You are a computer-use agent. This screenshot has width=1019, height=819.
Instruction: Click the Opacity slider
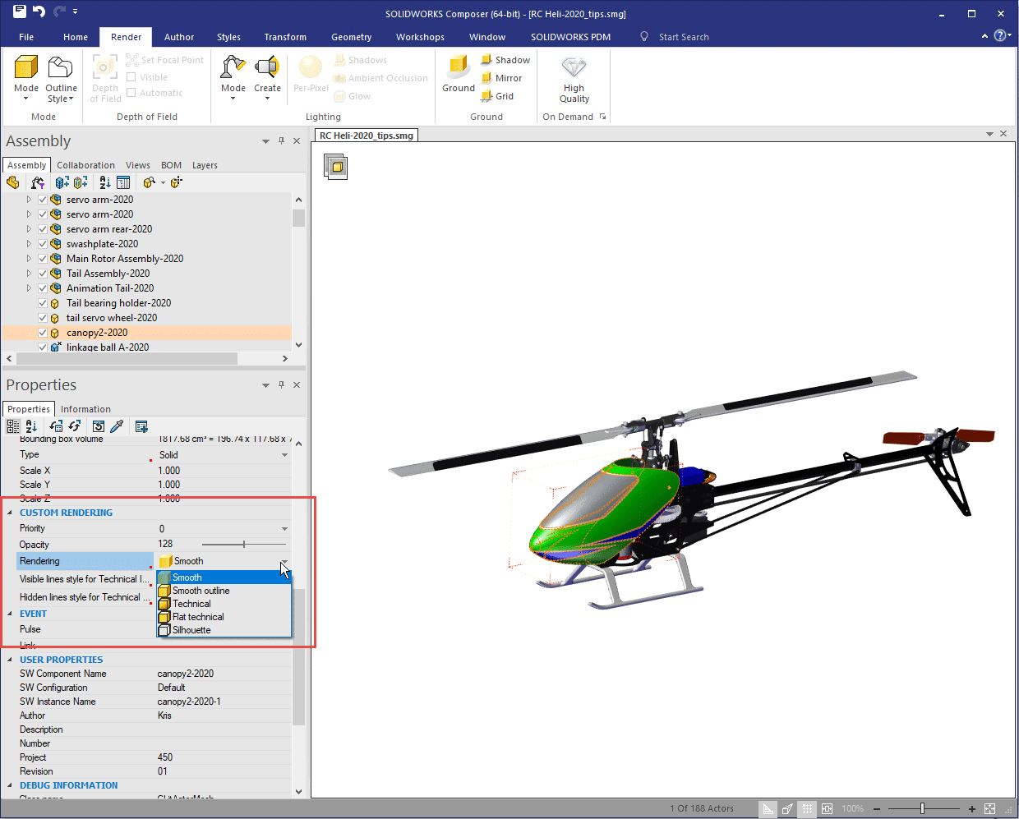point(244,545)
